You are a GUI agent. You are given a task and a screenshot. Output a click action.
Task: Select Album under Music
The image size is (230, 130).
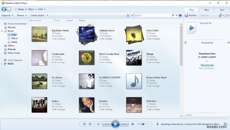(14, 38)
